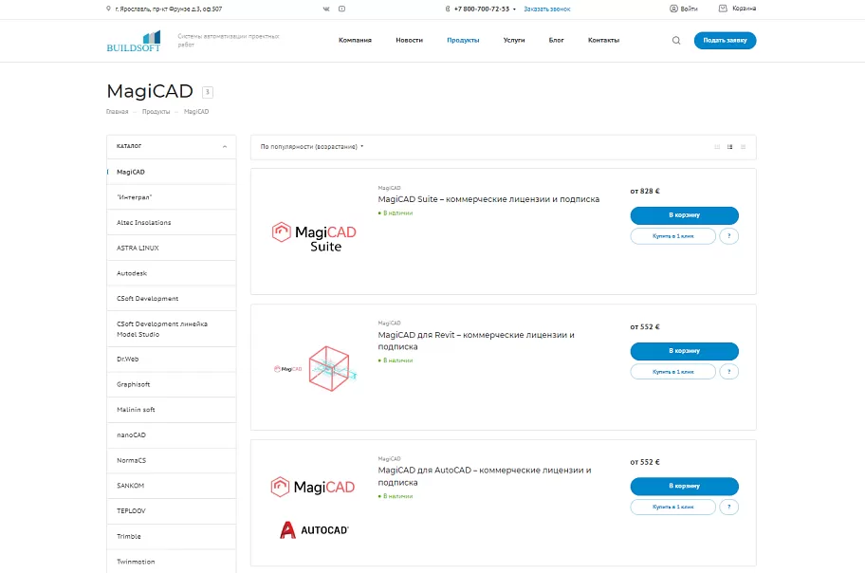Click the Заказать звонок link
Screen dimensions: 865x573
(x=546, y=9)
